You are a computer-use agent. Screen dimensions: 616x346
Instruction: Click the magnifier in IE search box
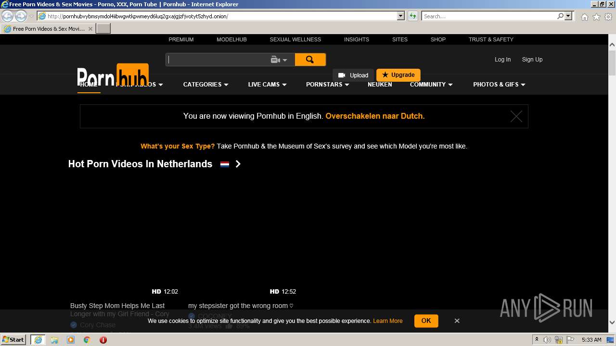(560, 16)
